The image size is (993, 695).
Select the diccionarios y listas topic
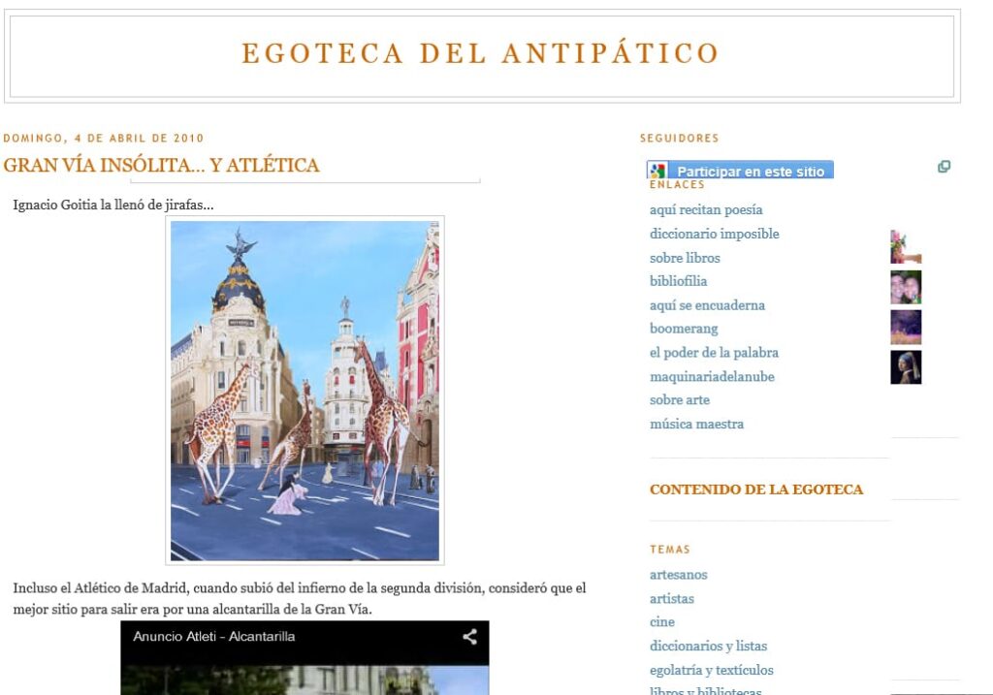[708, 647]
